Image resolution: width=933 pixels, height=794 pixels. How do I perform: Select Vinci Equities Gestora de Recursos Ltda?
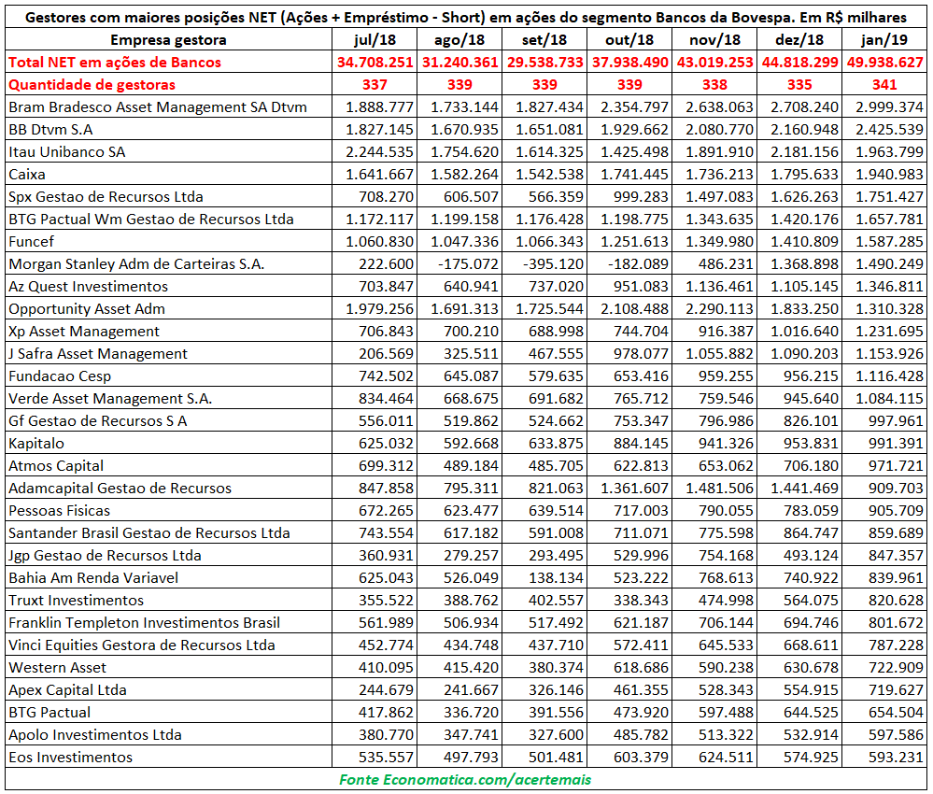click(142, 645)
